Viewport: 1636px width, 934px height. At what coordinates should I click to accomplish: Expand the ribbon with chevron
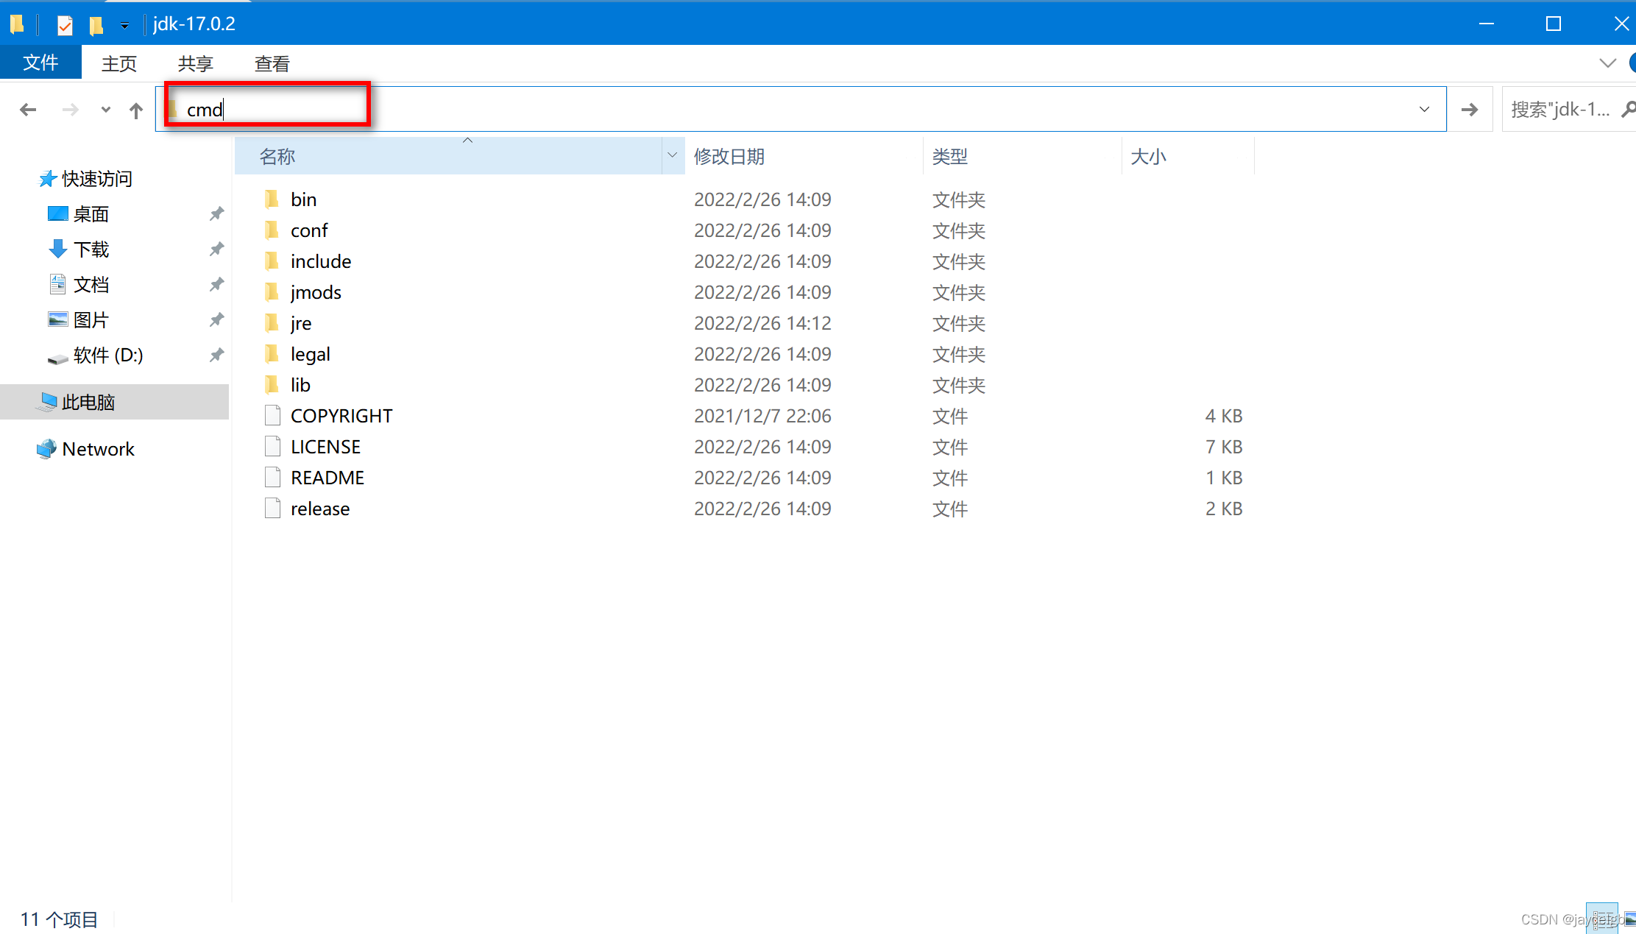[x=1607, y=63]
